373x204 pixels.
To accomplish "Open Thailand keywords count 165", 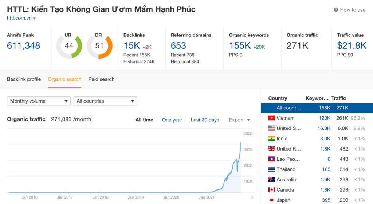I will tap(326, 169).
